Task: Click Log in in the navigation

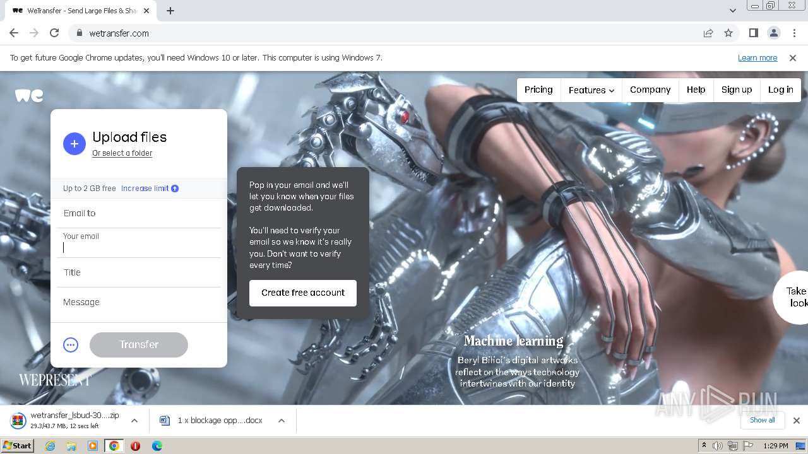Action: [781, 90]
